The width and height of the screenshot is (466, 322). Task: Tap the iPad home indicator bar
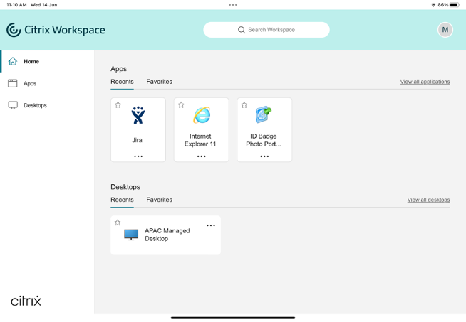click(233, 318)
